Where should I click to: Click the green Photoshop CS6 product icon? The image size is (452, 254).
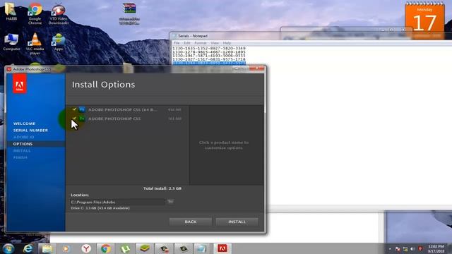click(x=82, y=119)
